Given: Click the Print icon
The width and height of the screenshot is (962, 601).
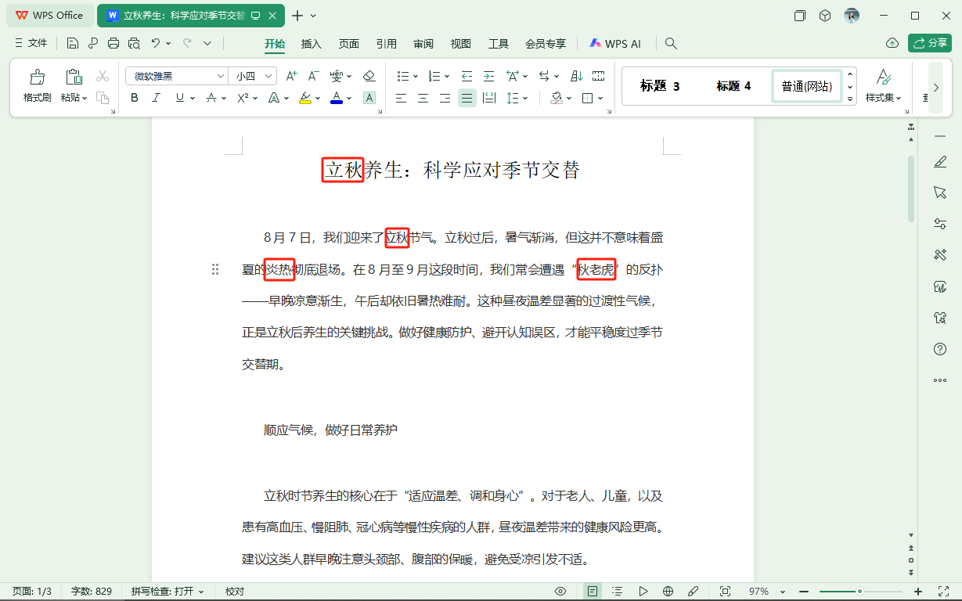Looking at the screenshot, I should (x=113, y=43).
